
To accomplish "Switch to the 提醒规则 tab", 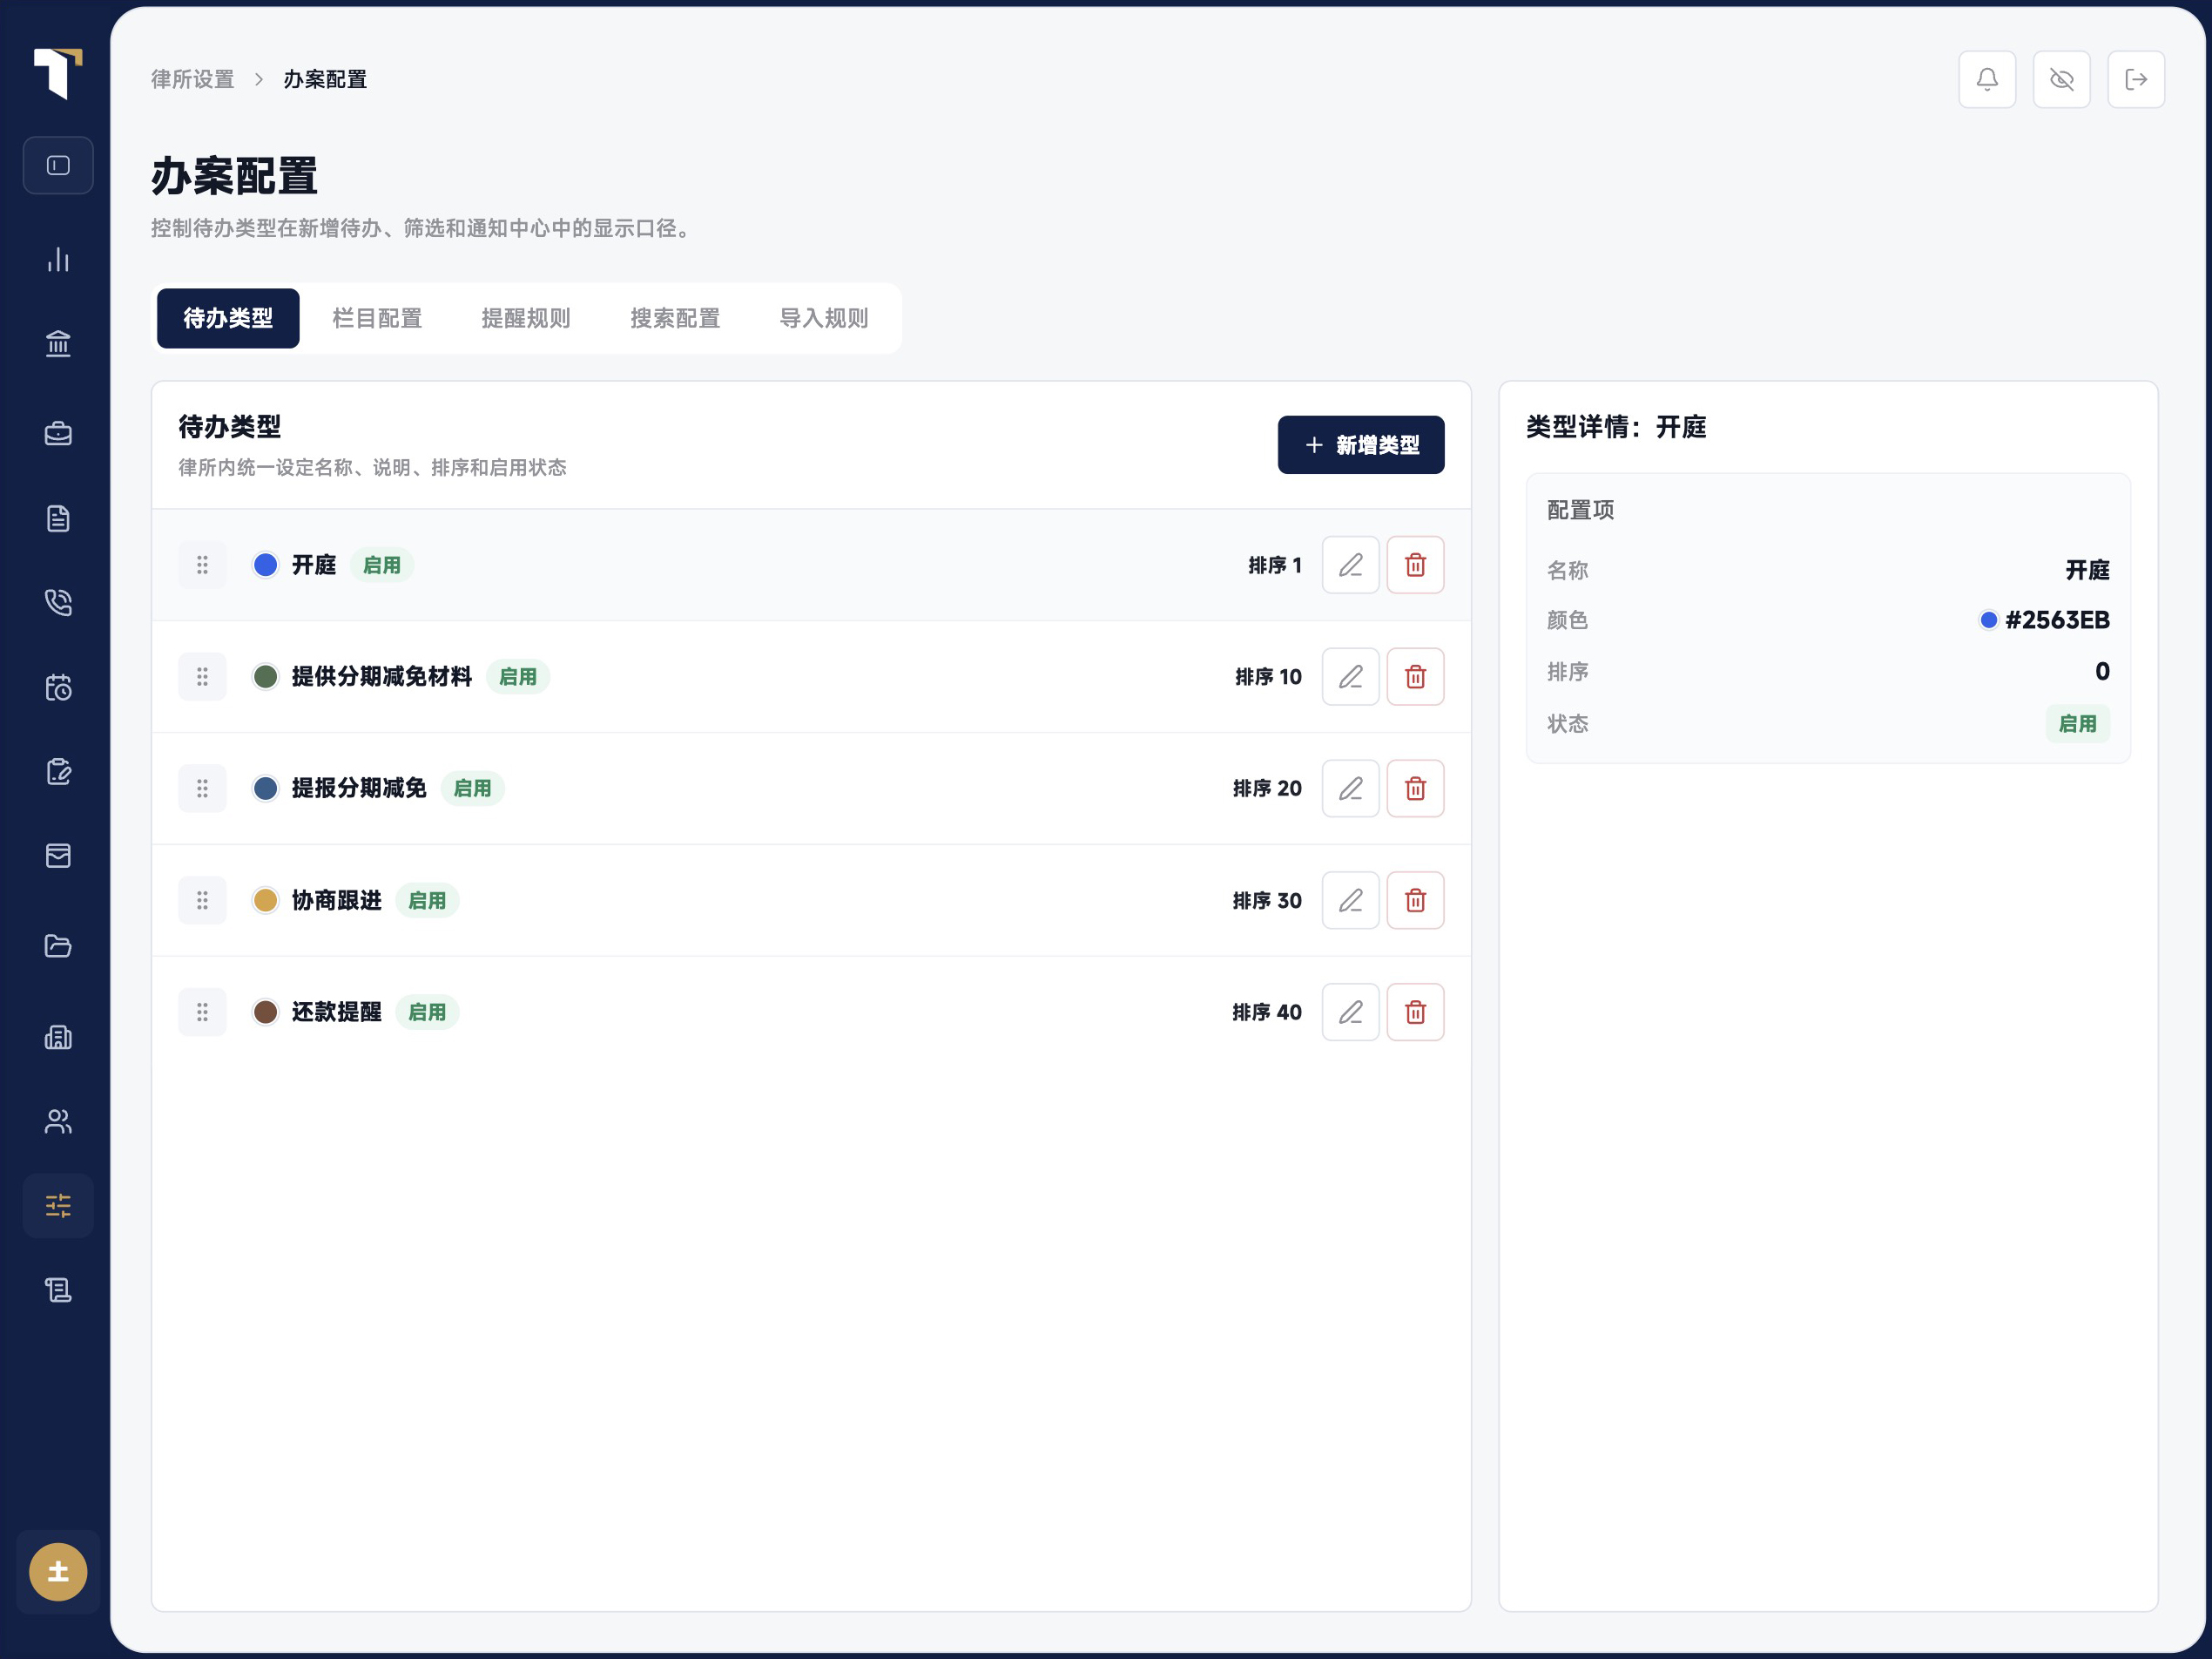I will click(x=526, y=318).
